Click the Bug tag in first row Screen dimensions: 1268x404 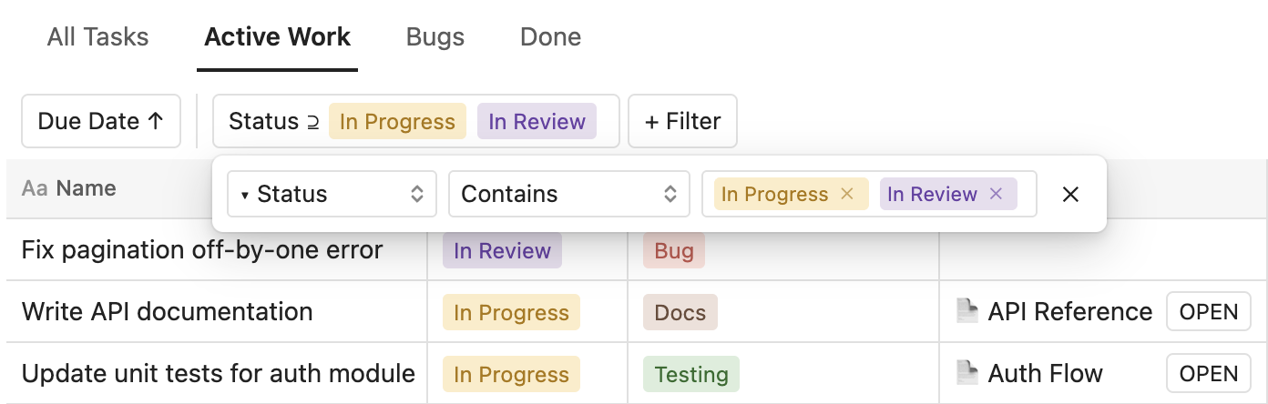pyautogui.click(x=674, y=251)
